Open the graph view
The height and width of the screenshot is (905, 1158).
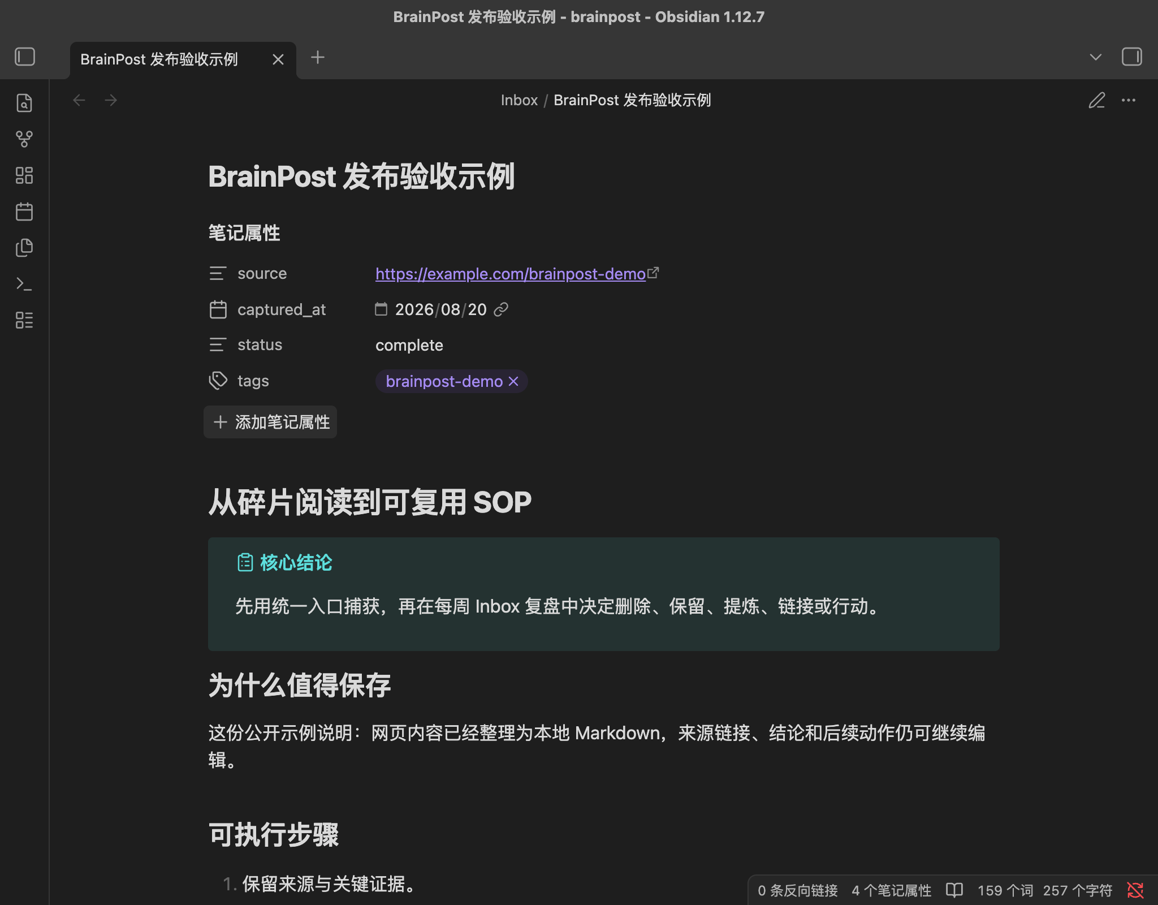pos(24,139)
